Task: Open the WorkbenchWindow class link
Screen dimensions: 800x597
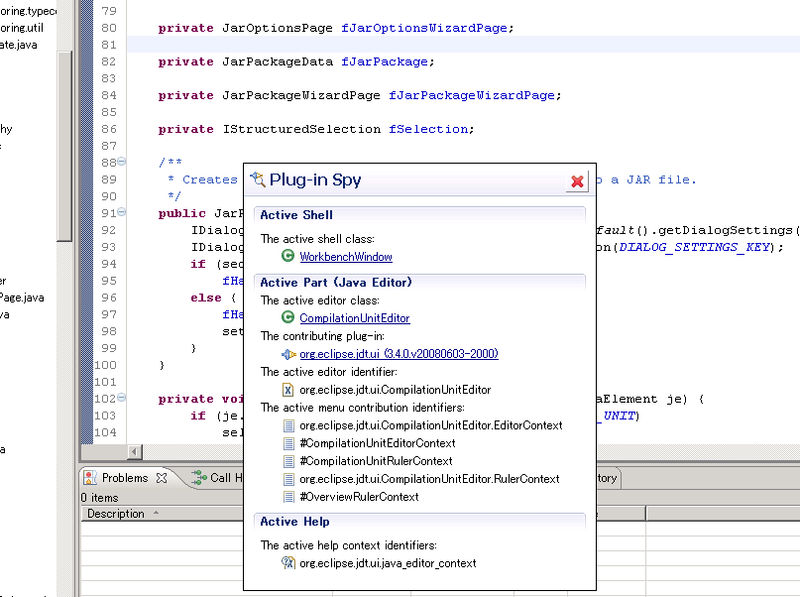Action: tap(345, 257)
